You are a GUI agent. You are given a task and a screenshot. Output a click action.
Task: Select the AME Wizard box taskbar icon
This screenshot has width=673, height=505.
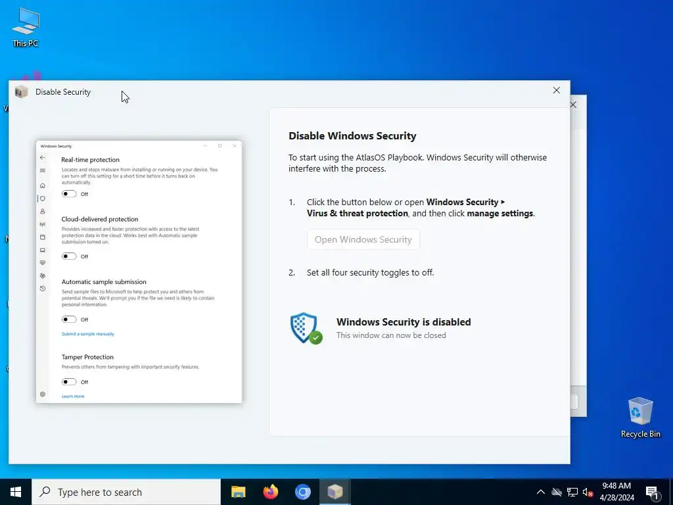tap(335, 492)
